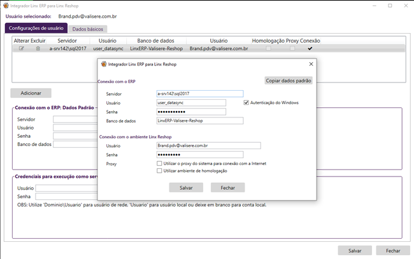The image size is (414, 259).
Task: Click the Servidor field in Dados Padrão
Action: 75,119
